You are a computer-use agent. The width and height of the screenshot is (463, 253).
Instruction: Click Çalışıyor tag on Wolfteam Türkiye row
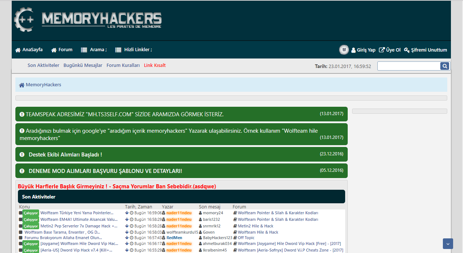coord(31,213)
